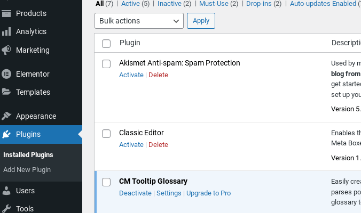Open Add New Plugin submenu item
Viewport: 361px width, 213px height.
27,170
